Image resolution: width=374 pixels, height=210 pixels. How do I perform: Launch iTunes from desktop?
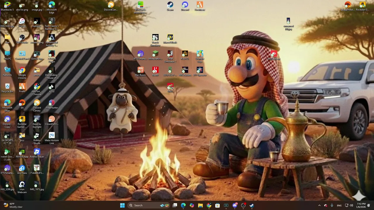pos(22,23)
